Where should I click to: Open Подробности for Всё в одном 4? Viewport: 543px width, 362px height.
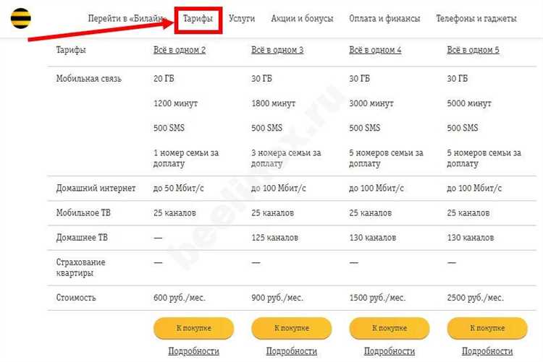coord(390,351)
